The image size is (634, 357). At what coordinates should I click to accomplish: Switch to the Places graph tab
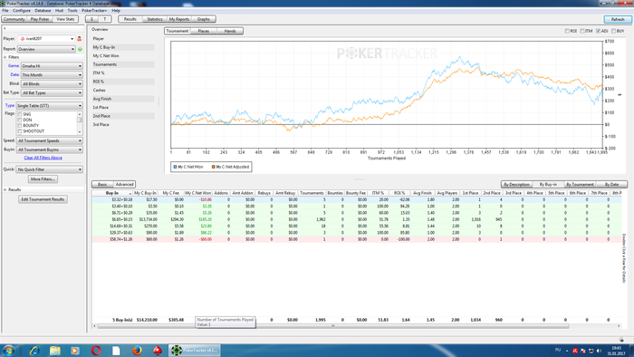[204, 31]
